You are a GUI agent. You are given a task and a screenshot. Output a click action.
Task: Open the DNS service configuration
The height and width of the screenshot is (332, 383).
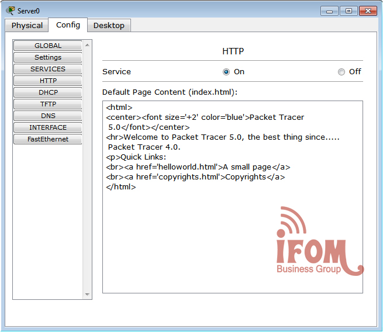[48, 116]
